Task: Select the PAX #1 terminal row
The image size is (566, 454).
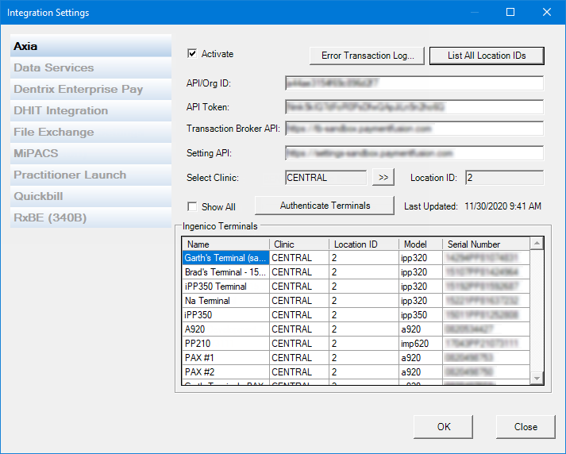Action: coord(356,358)
